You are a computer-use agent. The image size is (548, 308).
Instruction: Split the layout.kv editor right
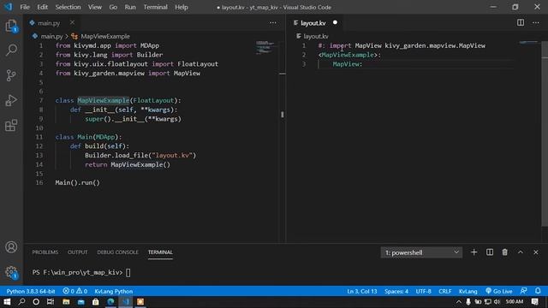521,23
